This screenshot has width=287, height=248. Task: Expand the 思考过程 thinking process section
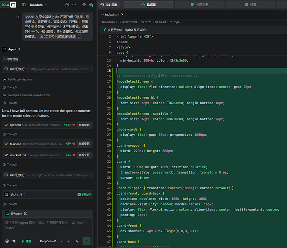click(x=11, y=59)
